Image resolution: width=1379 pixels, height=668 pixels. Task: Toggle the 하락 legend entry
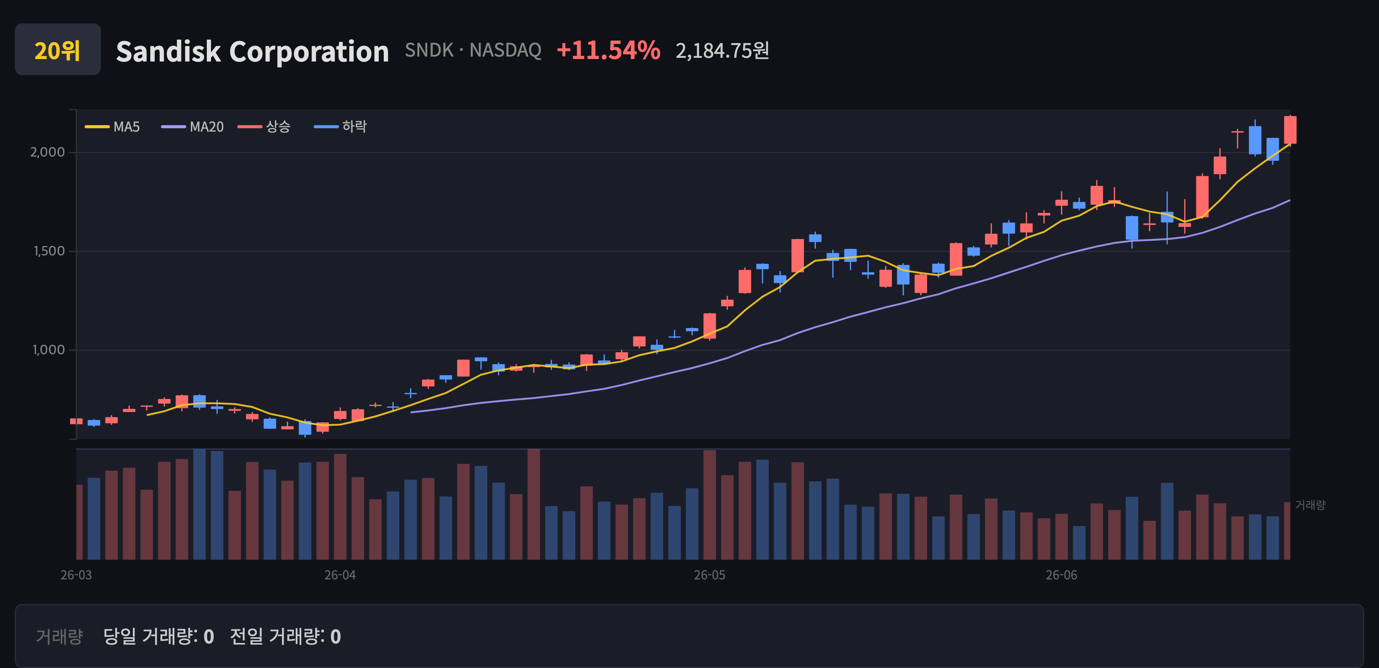(x=341, y=127)
